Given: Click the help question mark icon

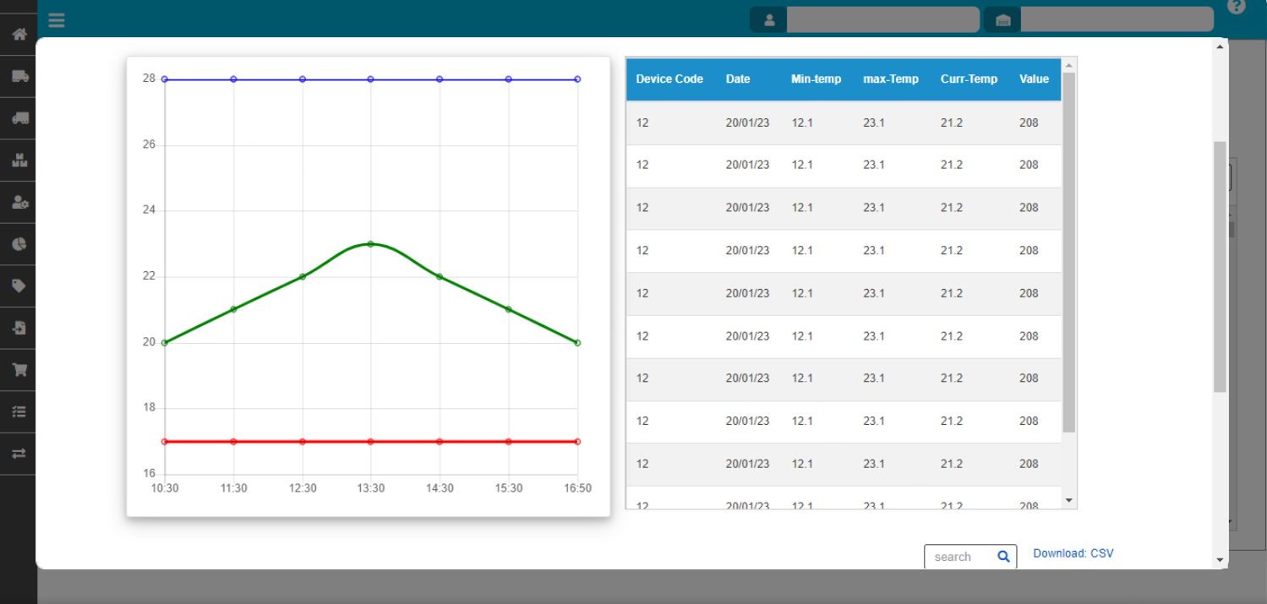Looking at the screenshot, I should [x=1236, y=7].
